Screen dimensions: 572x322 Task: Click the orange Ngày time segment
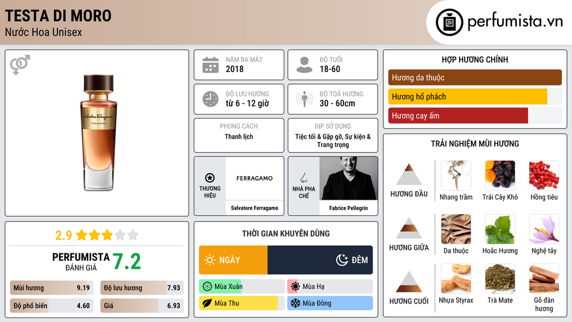pyautogui.click(x=233, y=260)
